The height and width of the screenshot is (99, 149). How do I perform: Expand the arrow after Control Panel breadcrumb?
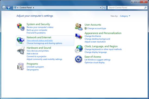click(x=34, y=8)
